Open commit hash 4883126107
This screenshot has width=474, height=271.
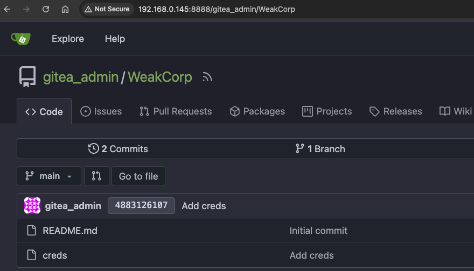point(141,206)
